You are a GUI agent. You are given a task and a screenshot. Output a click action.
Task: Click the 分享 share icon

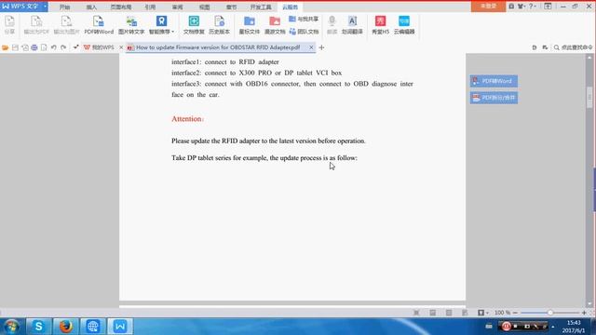coord(9,25)
